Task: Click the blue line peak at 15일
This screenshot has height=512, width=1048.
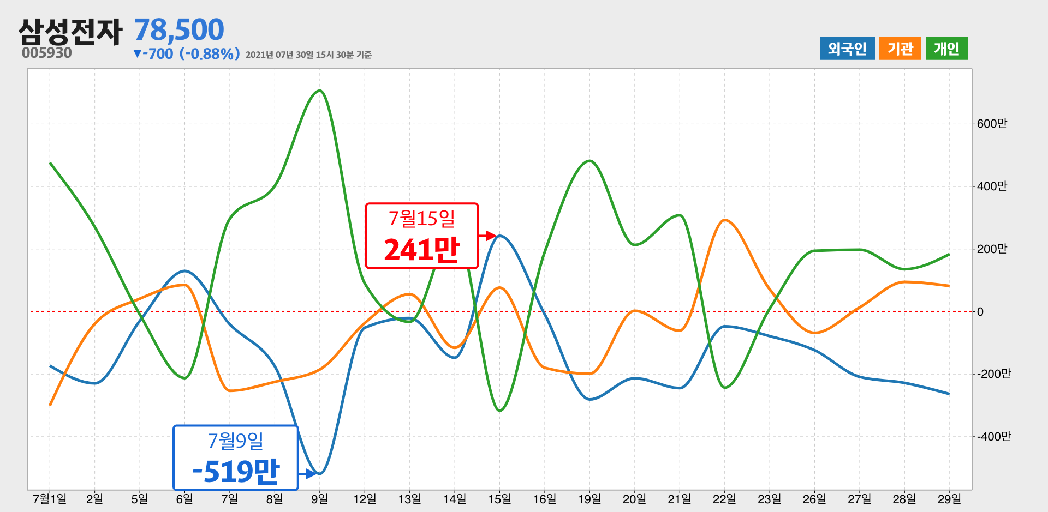Action: click(x=500, y=236)
